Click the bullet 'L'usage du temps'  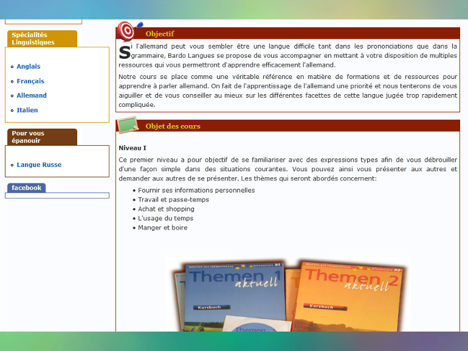point(166,218)
